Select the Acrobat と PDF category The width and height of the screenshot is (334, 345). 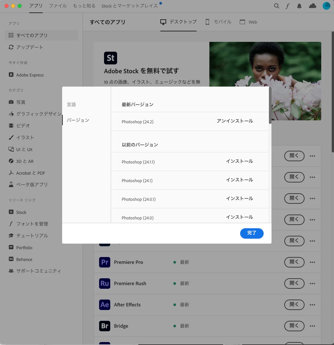[27, 173]
